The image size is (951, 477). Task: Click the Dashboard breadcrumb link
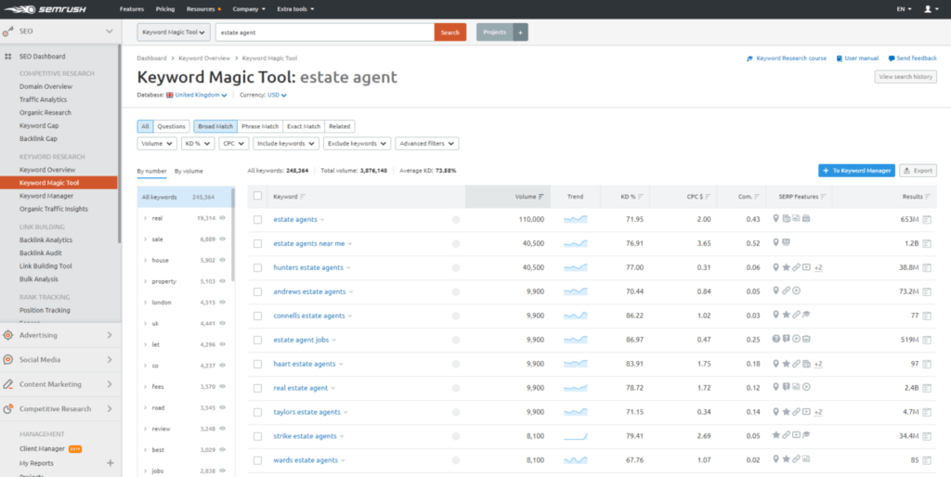pos(151,58)
